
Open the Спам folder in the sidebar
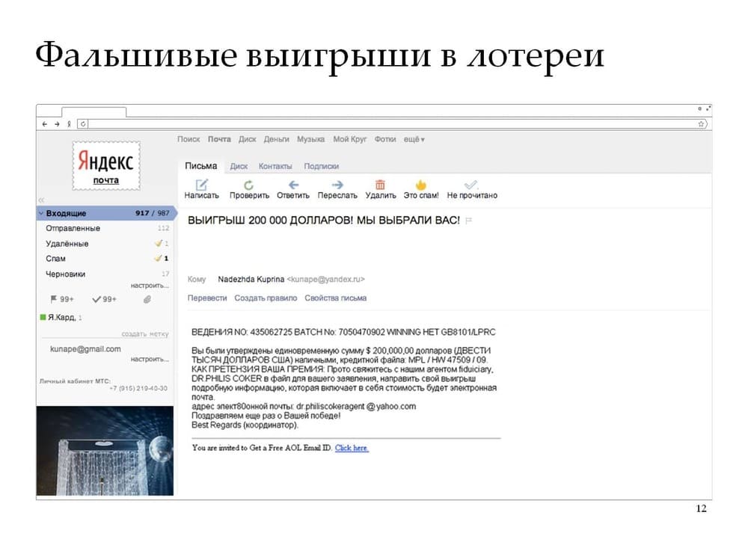tap(56, 259)
